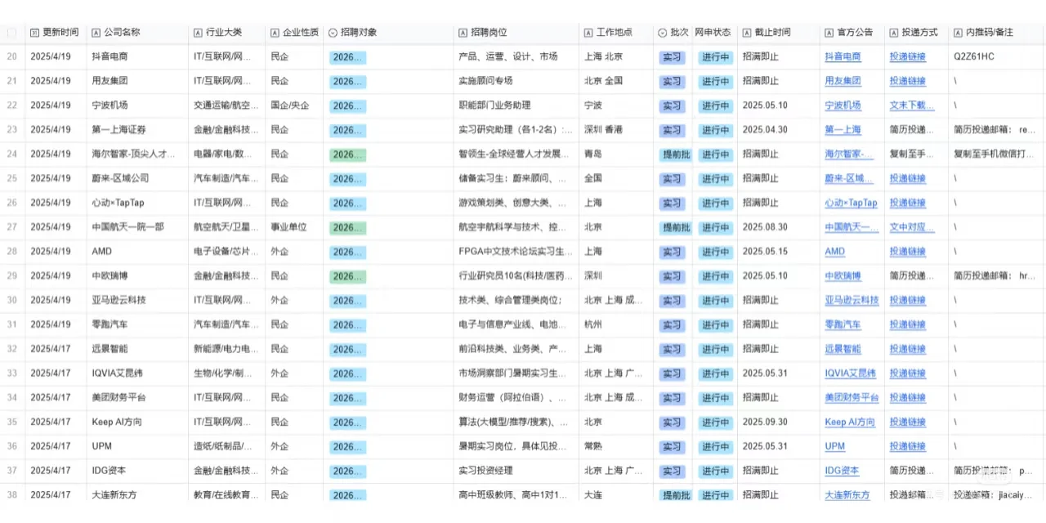This screenshot has width=1046, height=523.
Task: Open 投递链接 in the 抖音电商 row
Action: 908,57
